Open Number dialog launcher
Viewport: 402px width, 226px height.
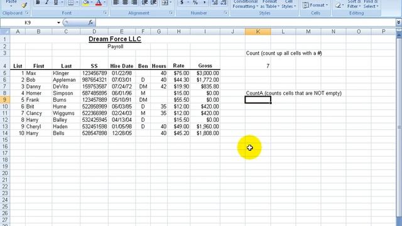[x=225, y=13]
